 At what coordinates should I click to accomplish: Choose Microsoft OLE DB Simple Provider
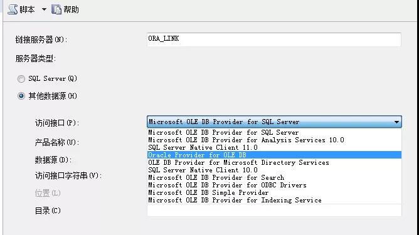pyautogui.click(x=274, y=192)
